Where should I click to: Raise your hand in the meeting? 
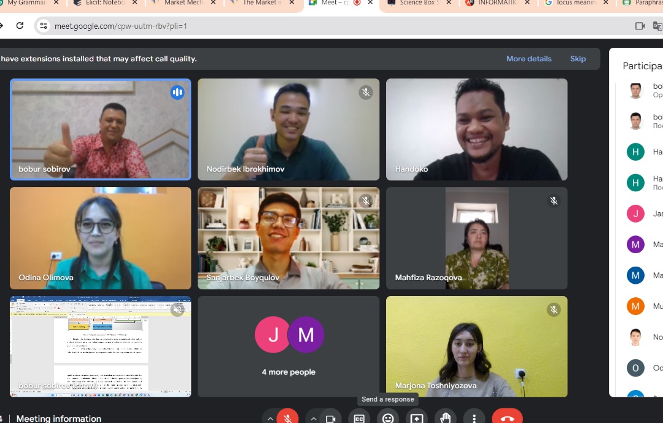(x=446, y=418)
